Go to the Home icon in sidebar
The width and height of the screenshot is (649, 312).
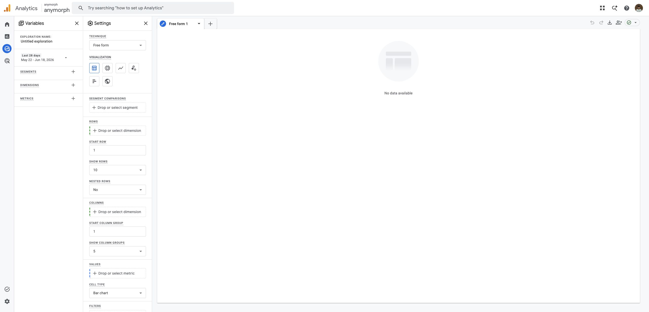click(7, 24)
